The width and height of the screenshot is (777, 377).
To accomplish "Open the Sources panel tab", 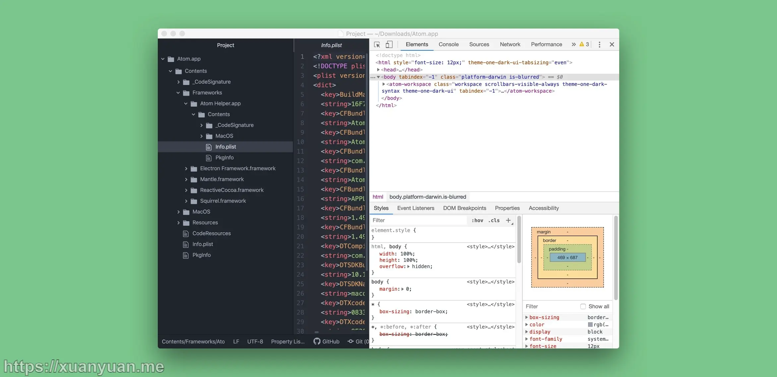I will click(x=479, y=44).
